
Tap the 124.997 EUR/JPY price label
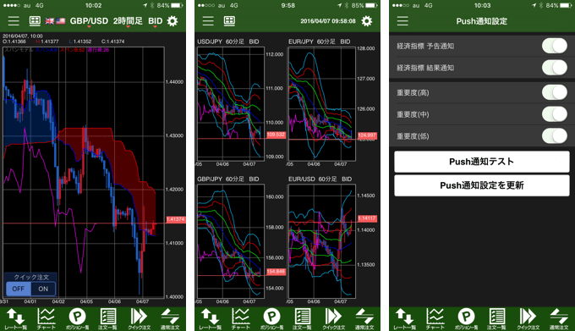click(x=367, y=135)
